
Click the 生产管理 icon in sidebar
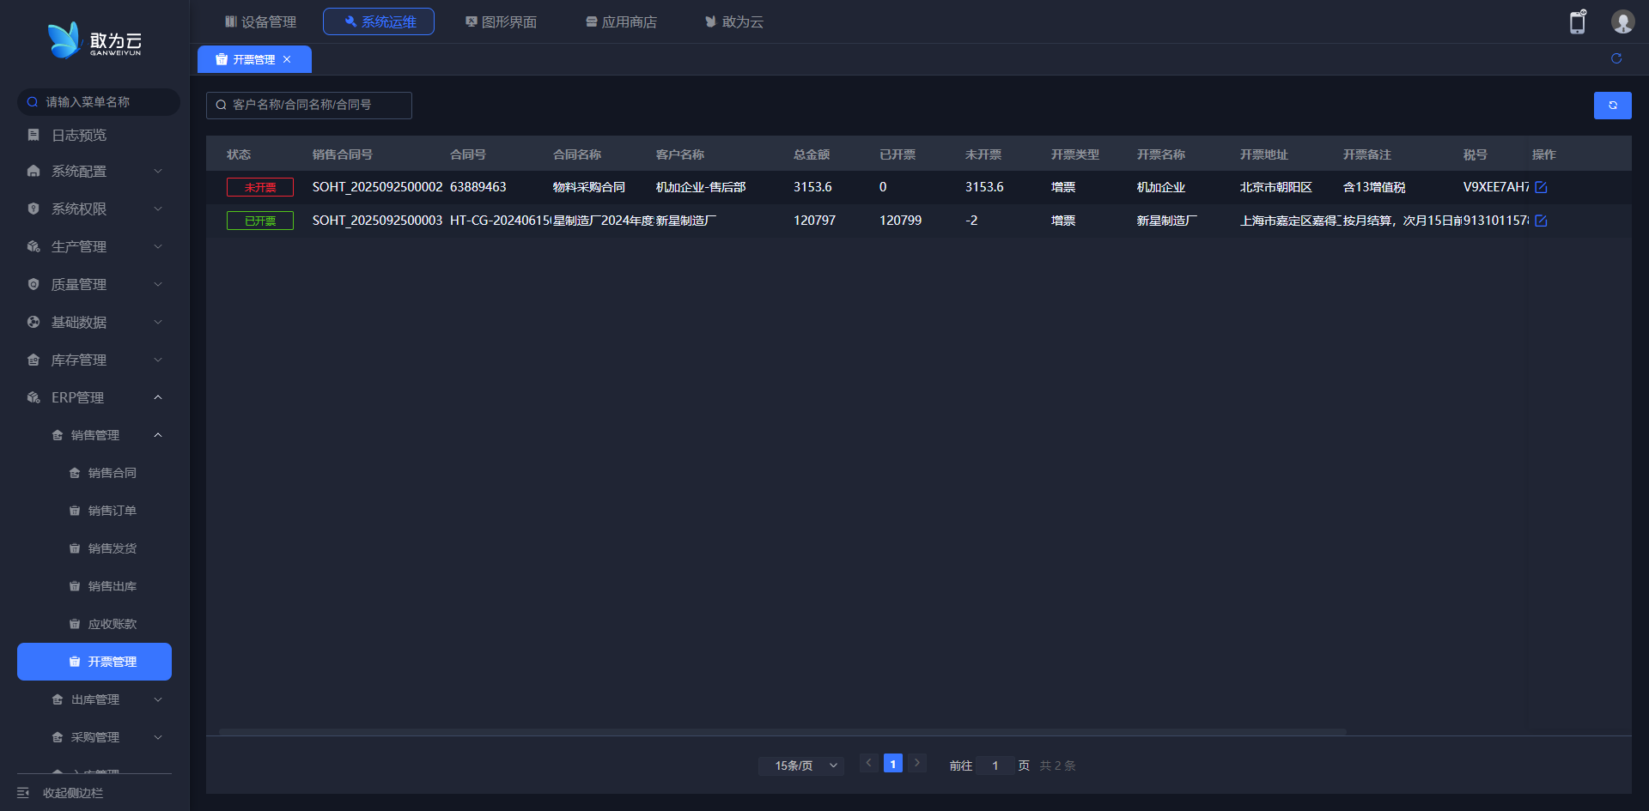(33, 246)
